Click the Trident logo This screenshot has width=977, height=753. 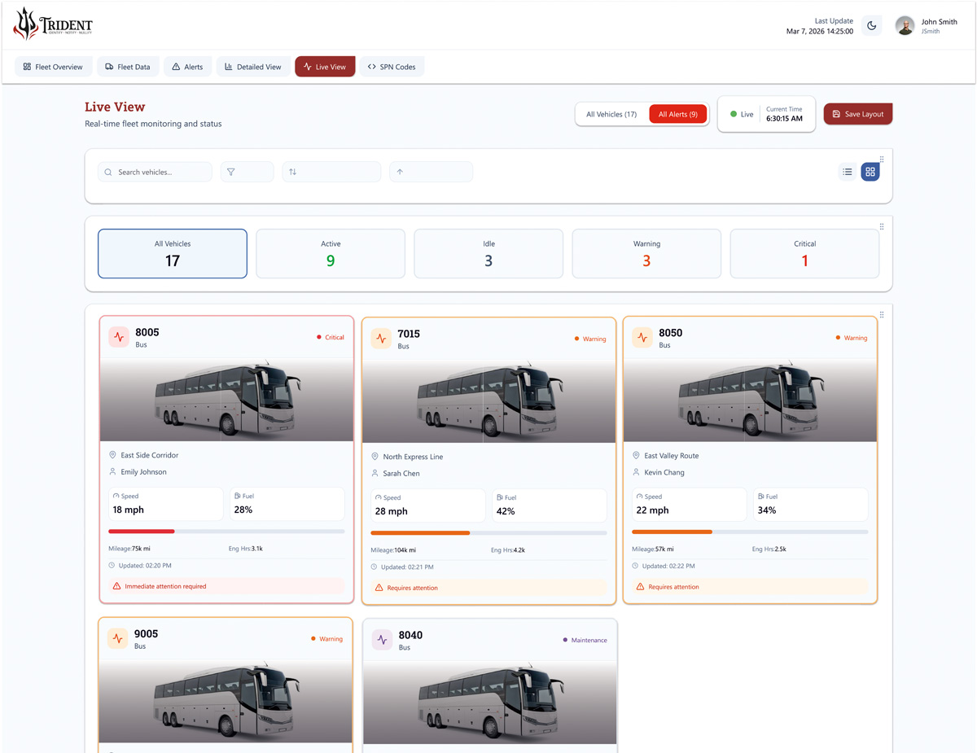(x=51, y=24)
